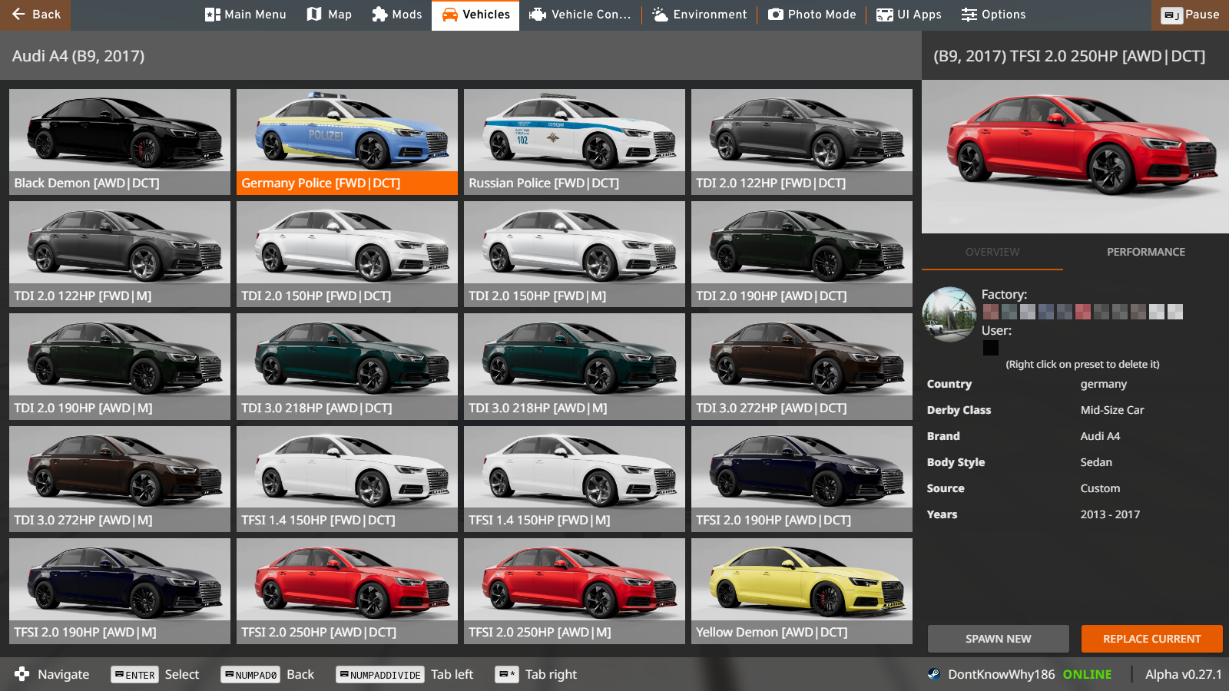This screenshot has height=691, width=1229.
Task: Select the TDI 3.0 272HP [AWD|DCT] car
Action: point(802,366)
